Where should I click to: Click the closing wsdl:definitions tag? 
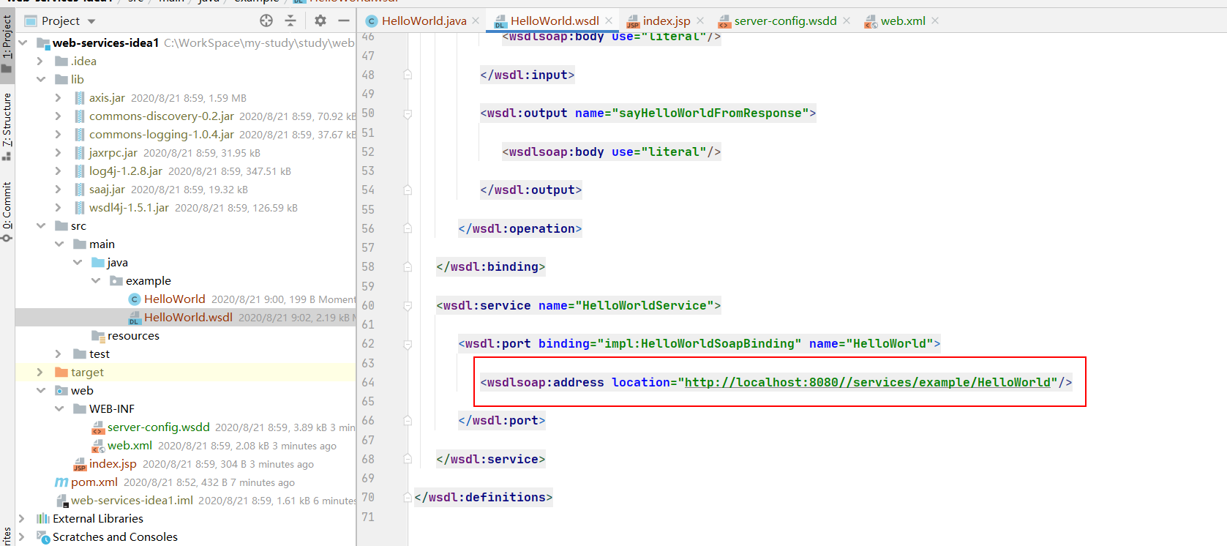484,497
